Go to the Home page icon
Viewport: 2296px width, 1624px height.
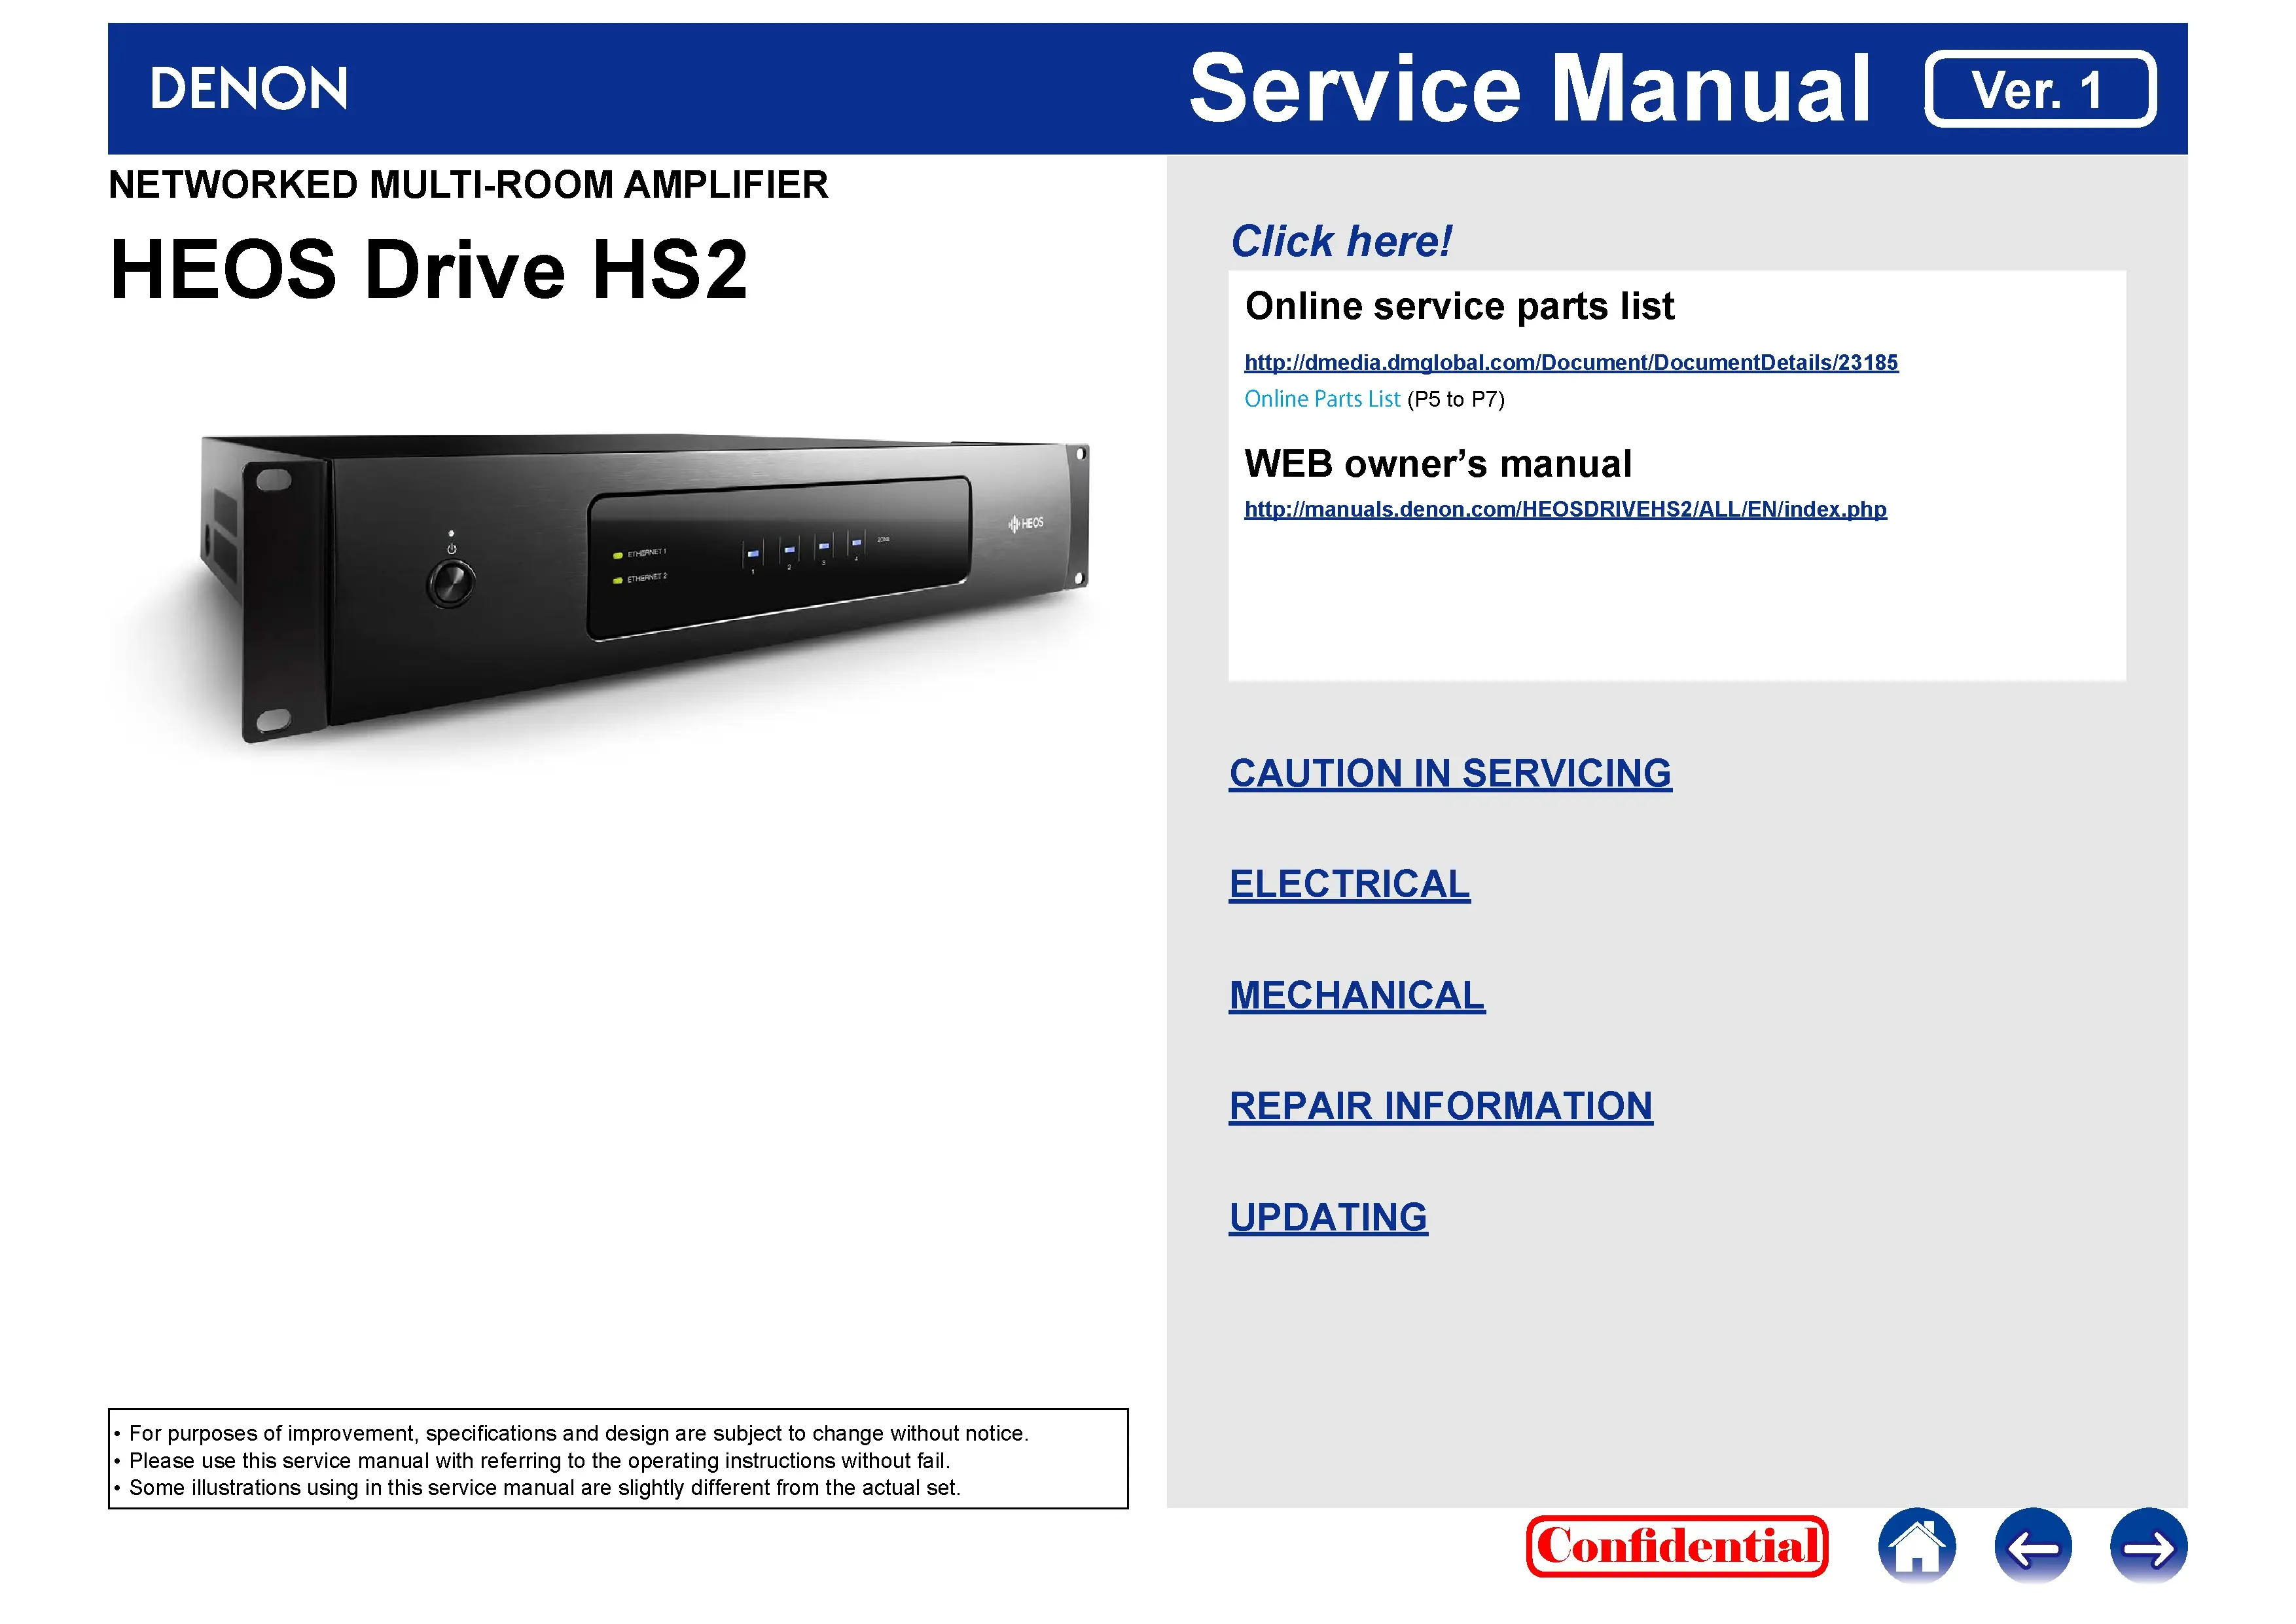click(1916, 1546)
